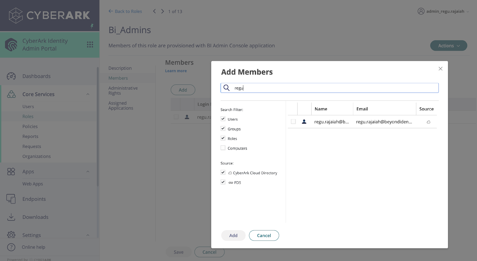
Task: Toggle the CyberArk Cloud Directory source checkbox
Action: coord(223,172)
